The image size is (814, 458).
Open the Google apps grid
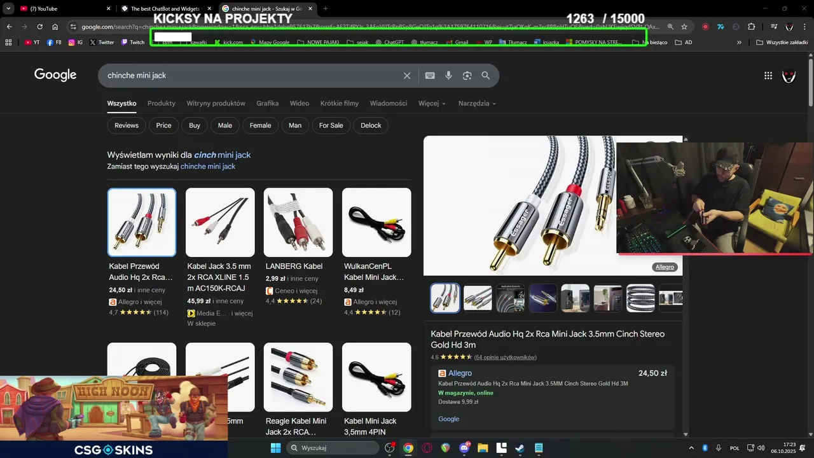click(x=768, y=76)
